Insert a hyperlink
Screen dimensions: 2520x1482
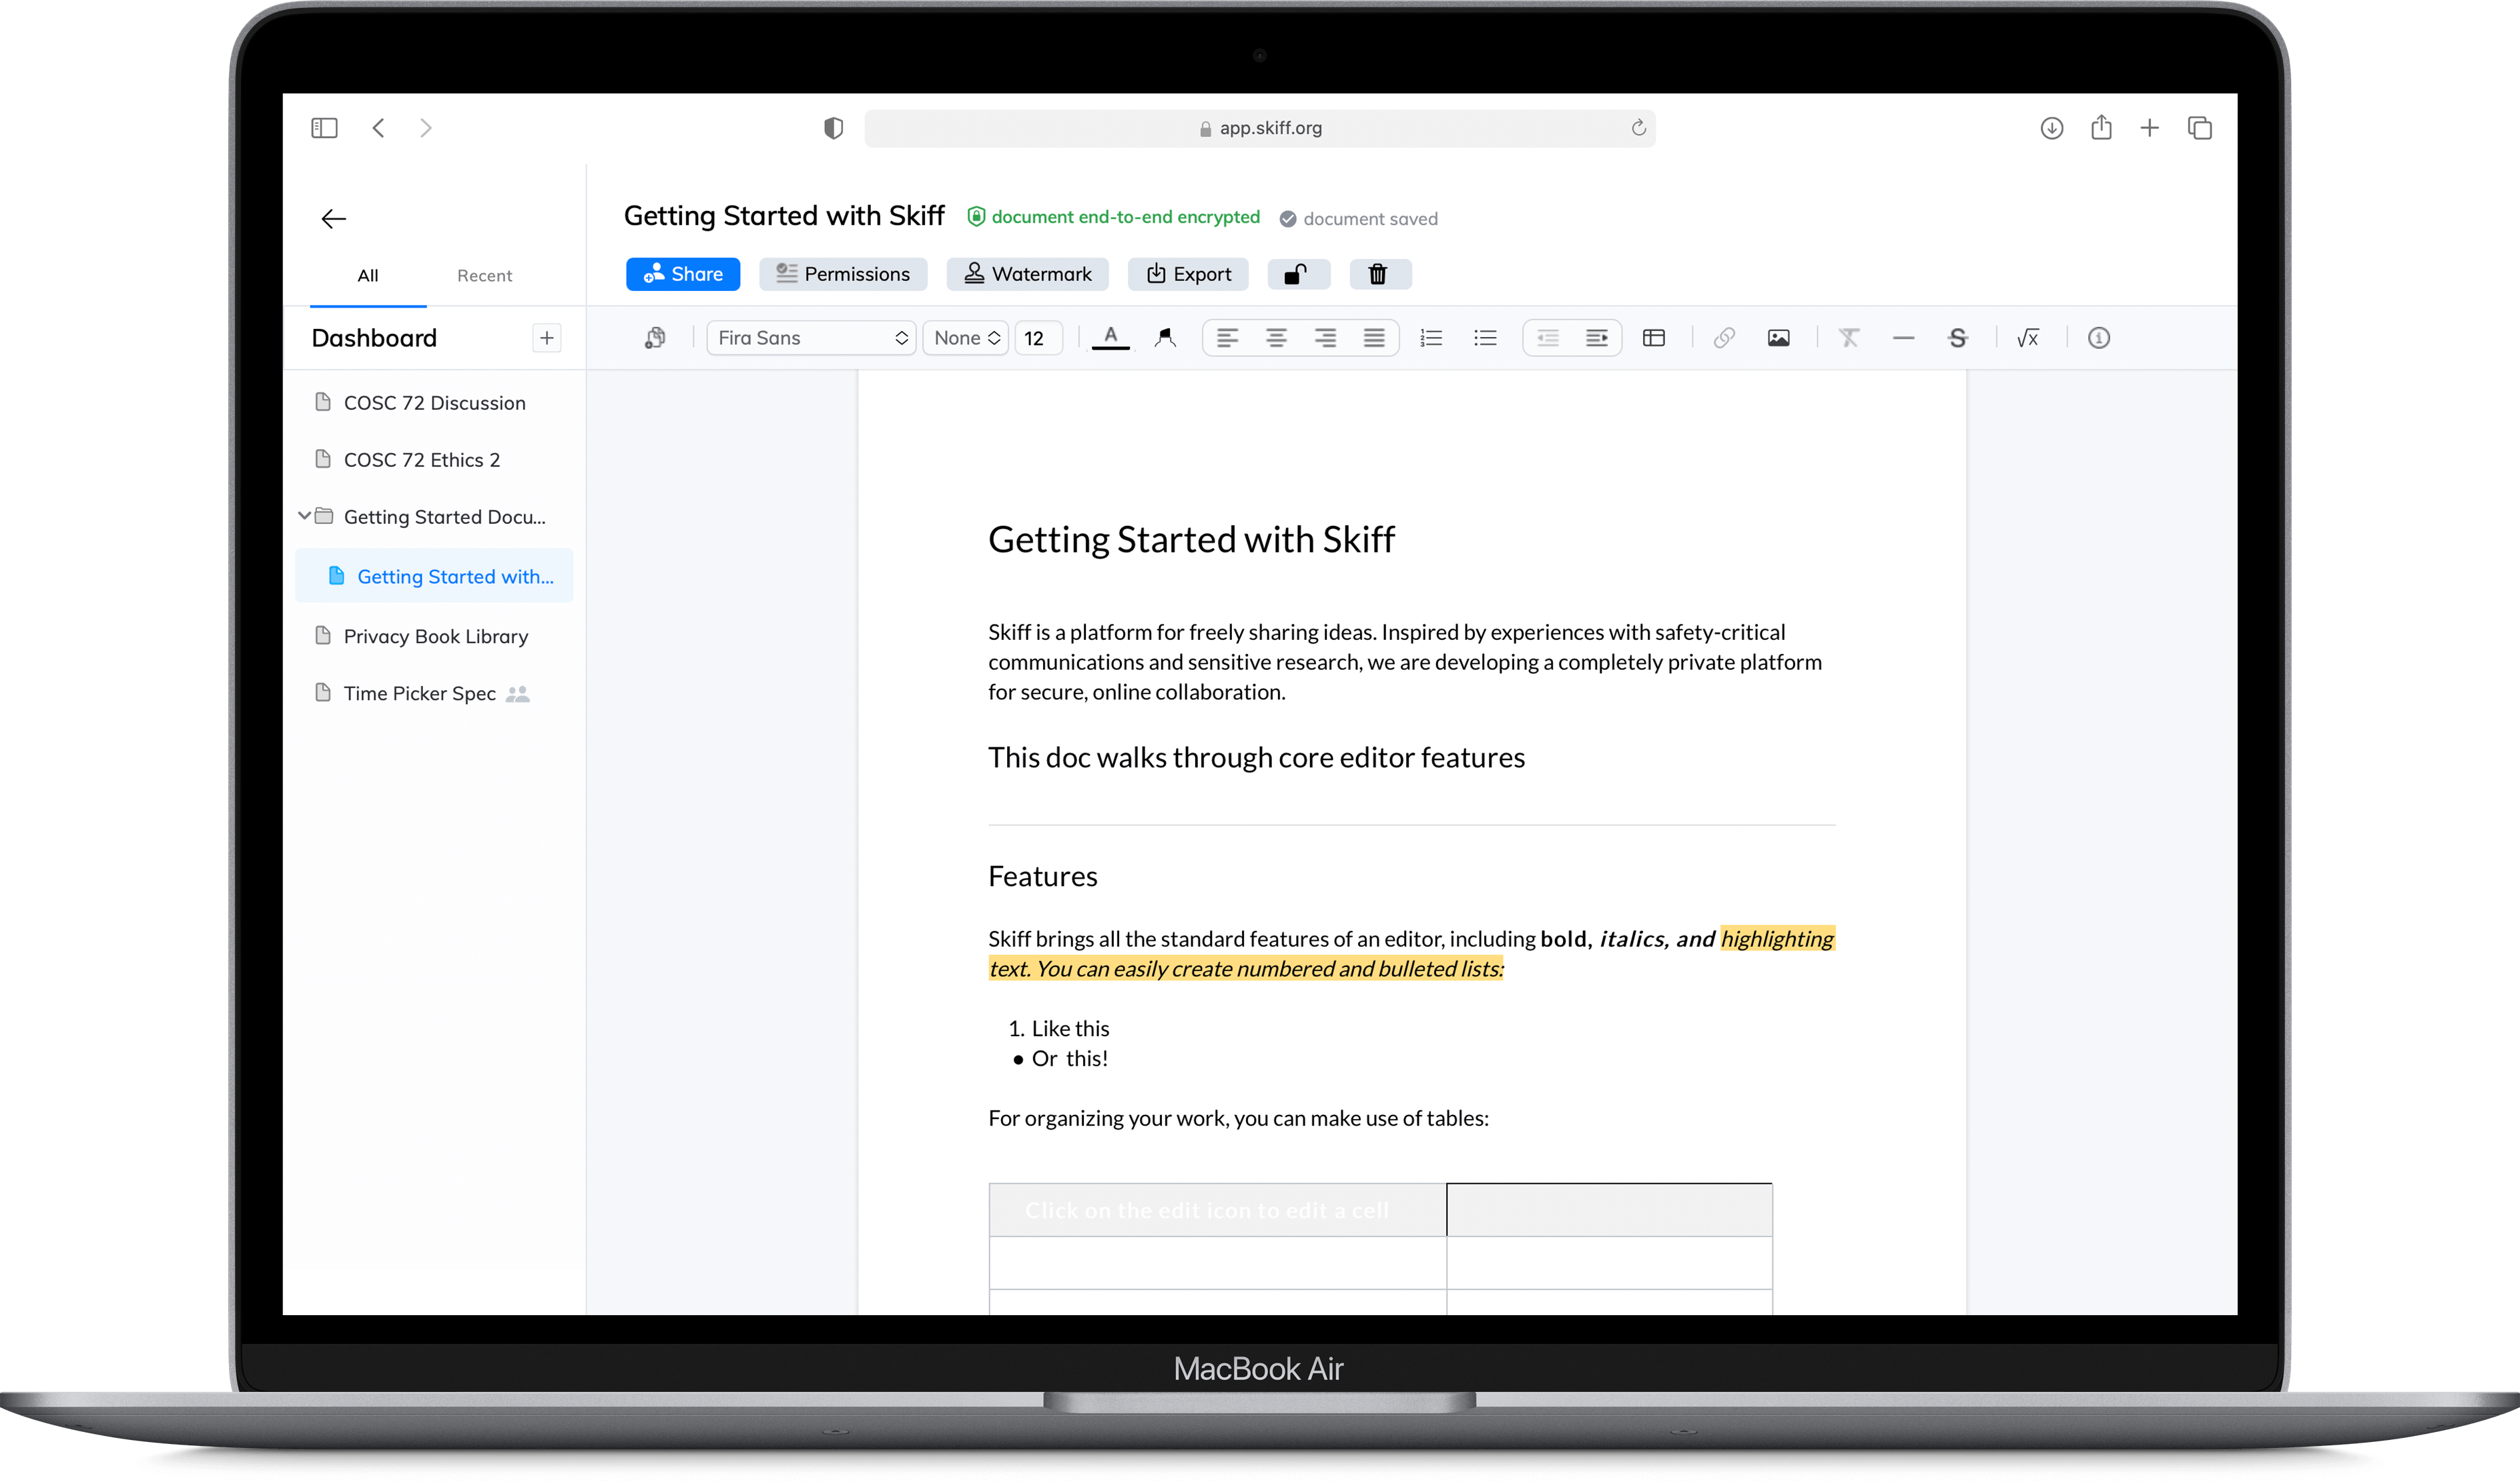[x=1723, y=337]
